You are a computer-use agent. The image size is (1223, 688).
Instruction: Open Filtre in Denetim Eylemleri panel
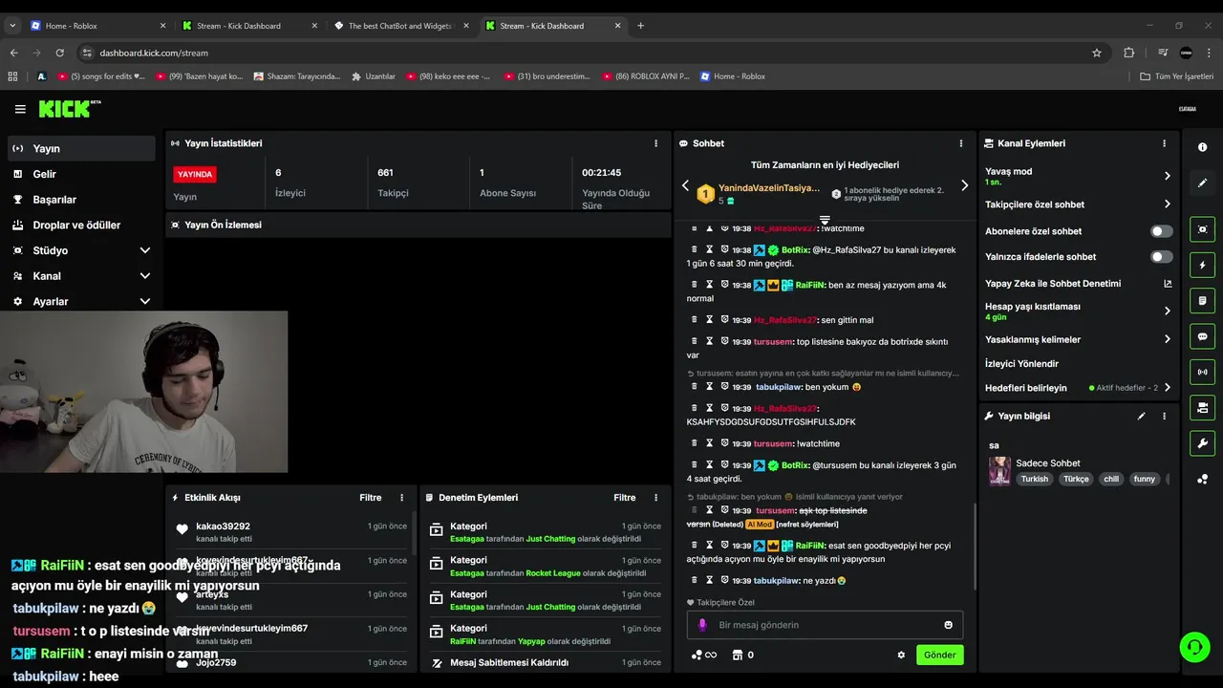(624, 498)
